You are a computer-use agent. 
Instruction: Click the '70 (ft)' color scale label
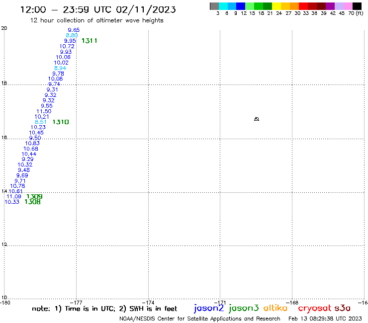click(x=356, y=13)
